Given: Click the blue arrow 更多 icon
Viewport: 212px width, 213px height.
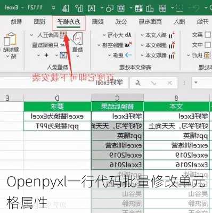Looking at the screenshot, I should (128, 55).
